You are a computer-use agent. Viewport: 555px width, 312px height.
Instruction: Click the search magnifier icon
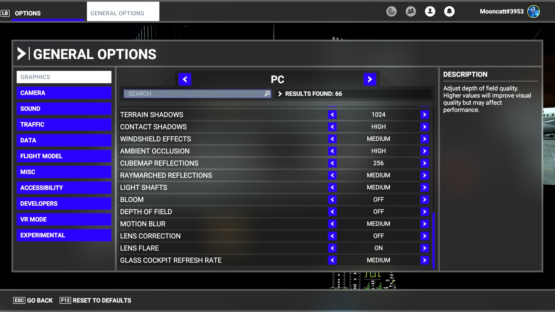click(267, 94)
